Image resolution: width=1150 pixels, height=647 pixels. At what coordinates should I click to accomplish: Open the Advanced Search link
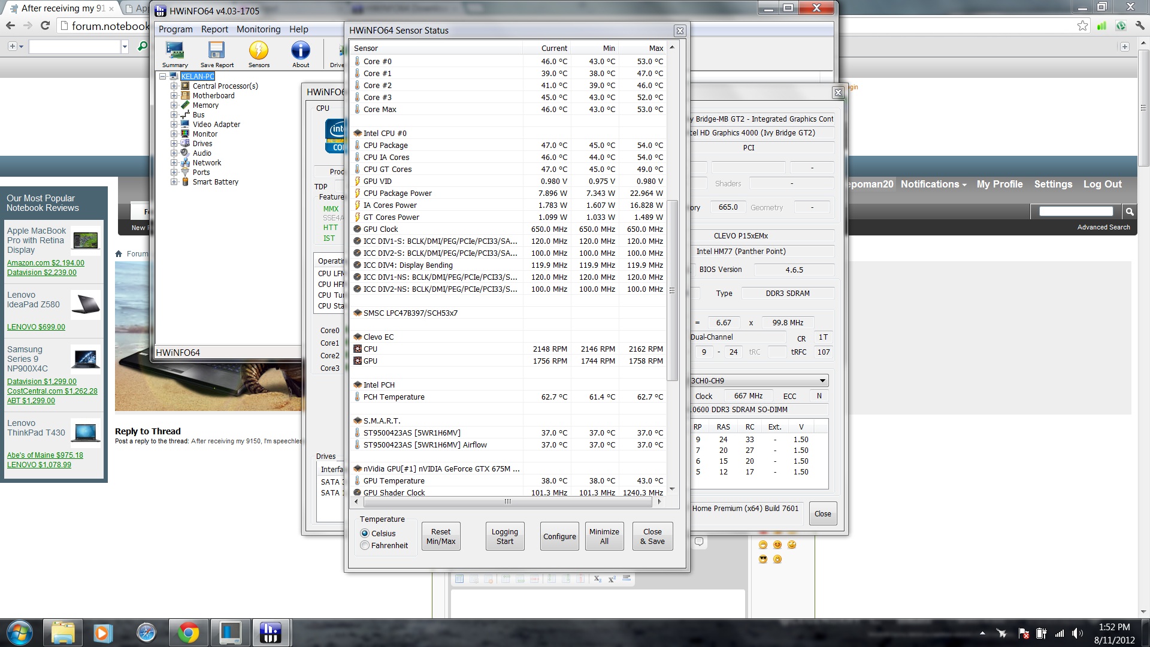click(1103, 227)
